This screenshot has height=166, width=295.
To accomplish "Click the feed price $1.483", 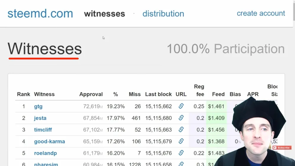I will pyautogui.click(x=216, y=153).
